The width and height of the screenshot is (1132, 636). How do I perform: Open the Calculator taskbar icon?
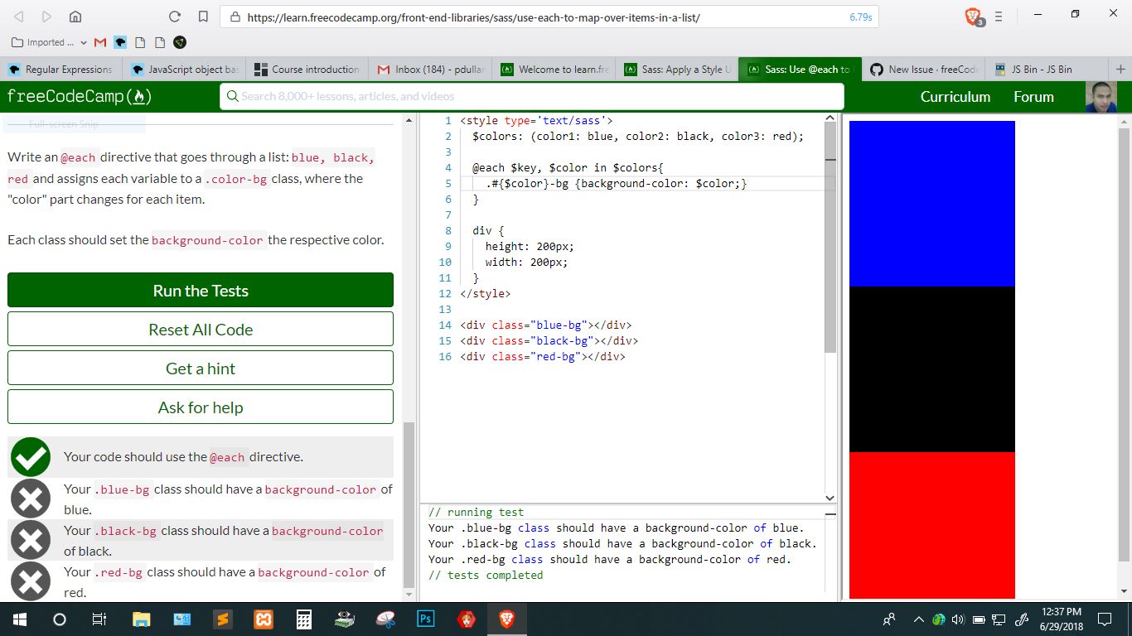(303, 619)
